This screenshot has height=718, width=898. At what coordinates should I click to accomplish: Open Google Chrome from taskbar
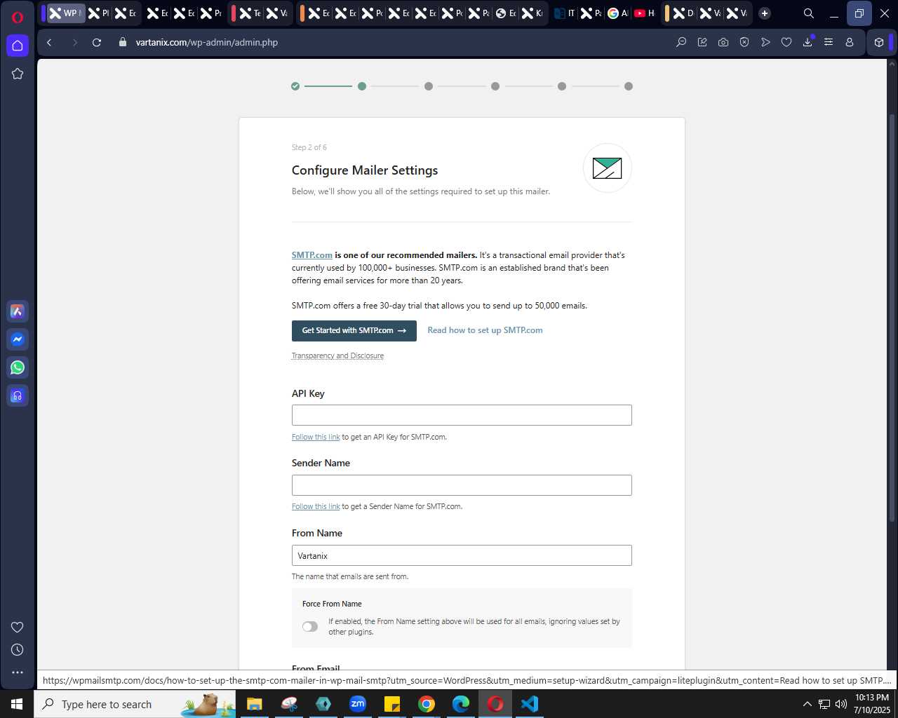click(427, 704)
